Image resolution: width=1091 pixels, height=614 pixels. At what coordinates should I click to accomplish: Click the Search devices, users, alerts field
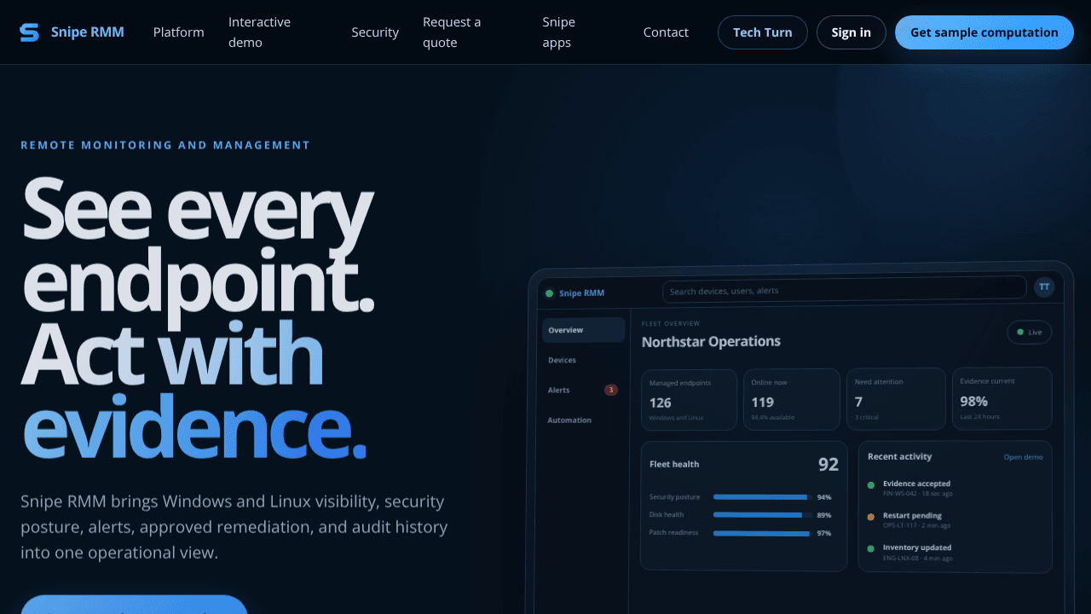click(845, 289)
